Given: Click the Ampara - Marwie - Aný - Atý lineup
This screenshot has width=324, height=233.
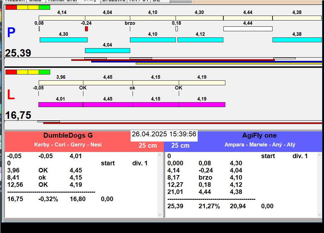Looking at the screenshot, I should click(260, 144).
